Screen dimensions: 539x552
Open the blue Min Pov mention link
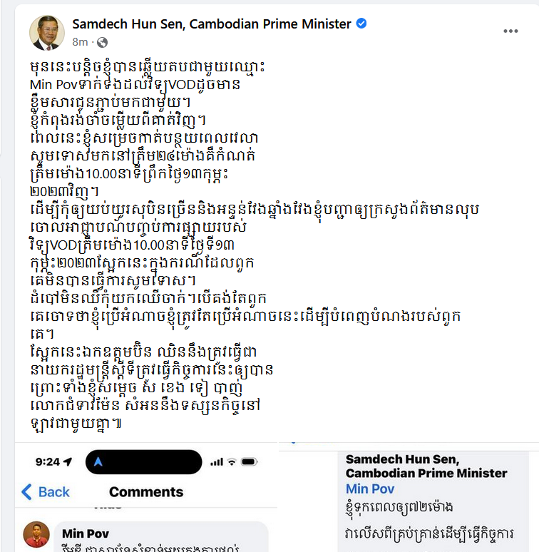[370, 489]
